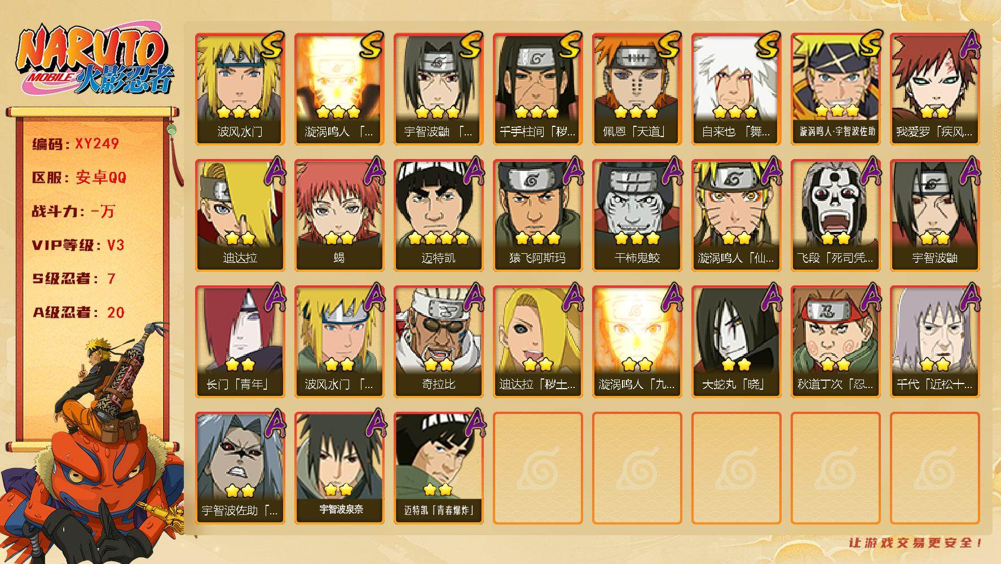Select the 波风水门 S-rank ninja card

[x=240, y=89]
